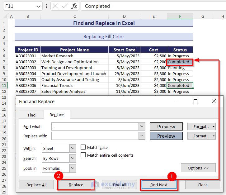Image resolution: width=226 pixels, height=195 pixels.
Task: Click the Close button in the dialog
Action: tap(203, 185)
